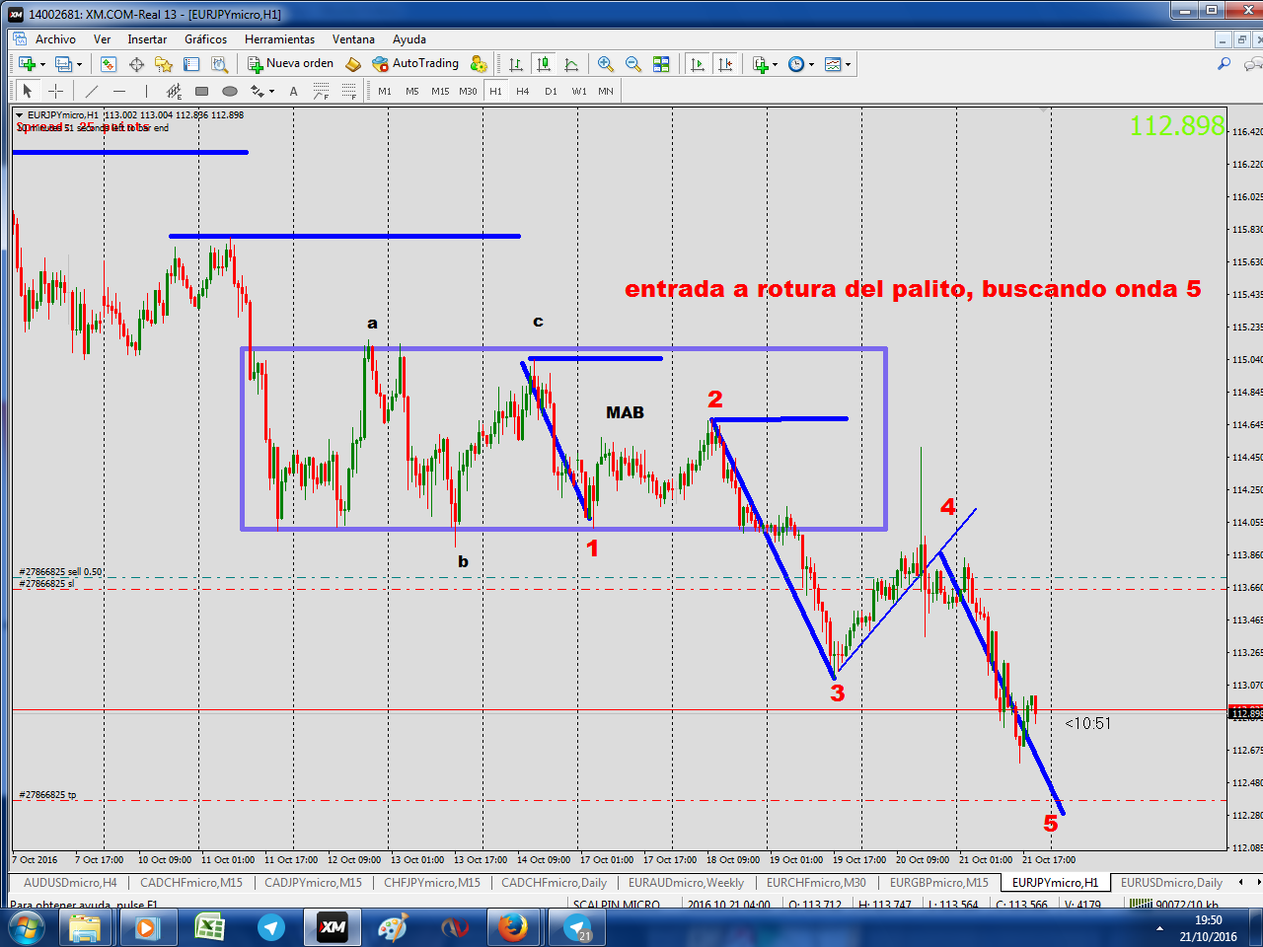Click the Nueva orden button
The width and height of the screenshot is (1263, 947).
coord(291,64)
